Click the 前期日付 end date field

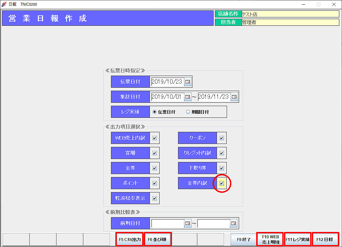coord(214,223)
